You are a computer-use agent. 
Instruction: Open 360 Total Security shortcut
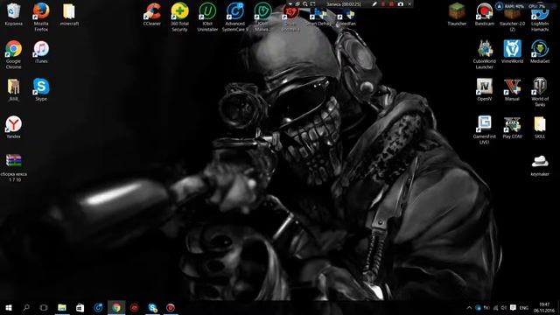pos(179,17)
